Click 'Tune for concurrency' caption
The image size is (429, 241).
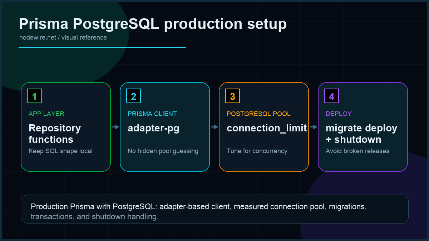tap(257, 151)
